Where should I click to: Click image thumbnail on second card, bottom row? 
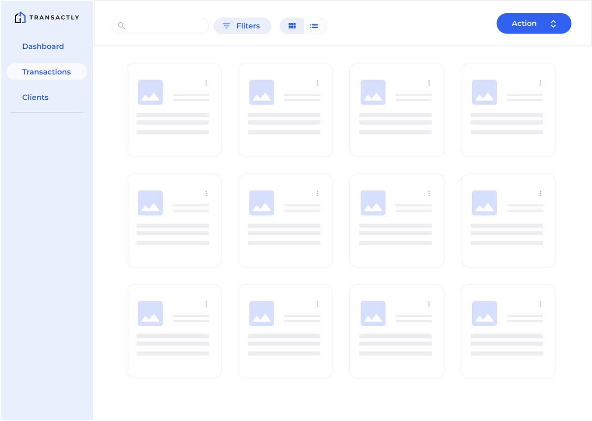261,313
